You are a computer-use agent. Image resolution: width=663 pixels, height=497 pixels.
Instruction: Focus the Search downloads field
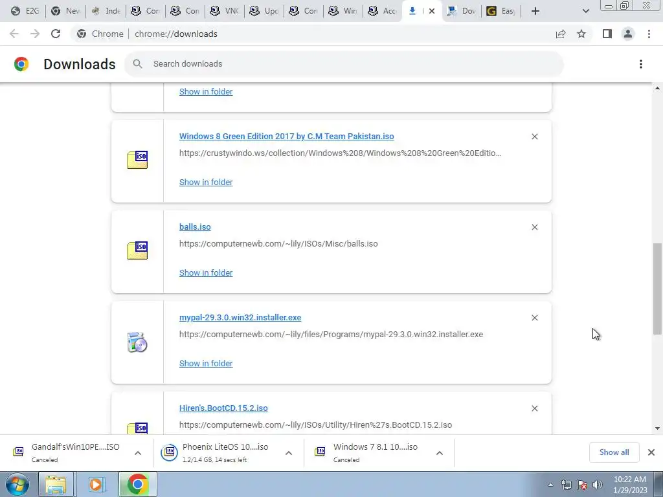344,64
